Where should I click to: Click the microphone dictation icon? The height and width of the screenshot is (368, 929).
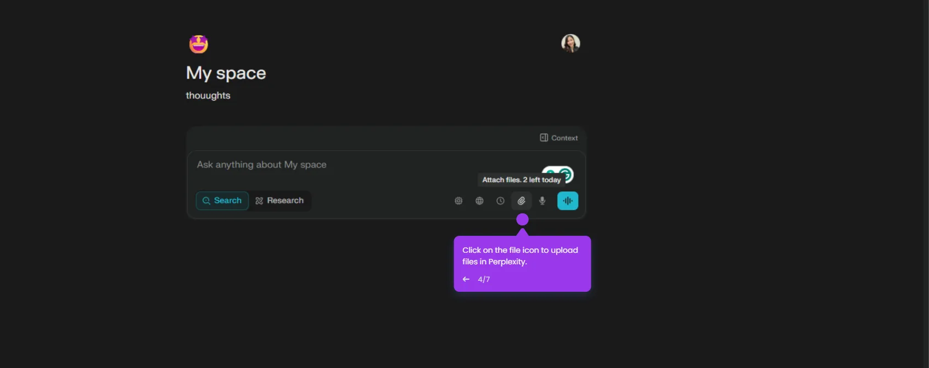542,201
